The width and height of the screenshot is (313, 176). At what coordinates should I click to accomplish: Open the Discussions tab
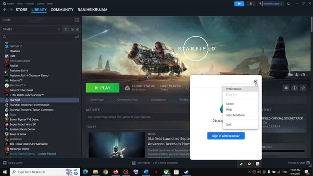[158, 100]
